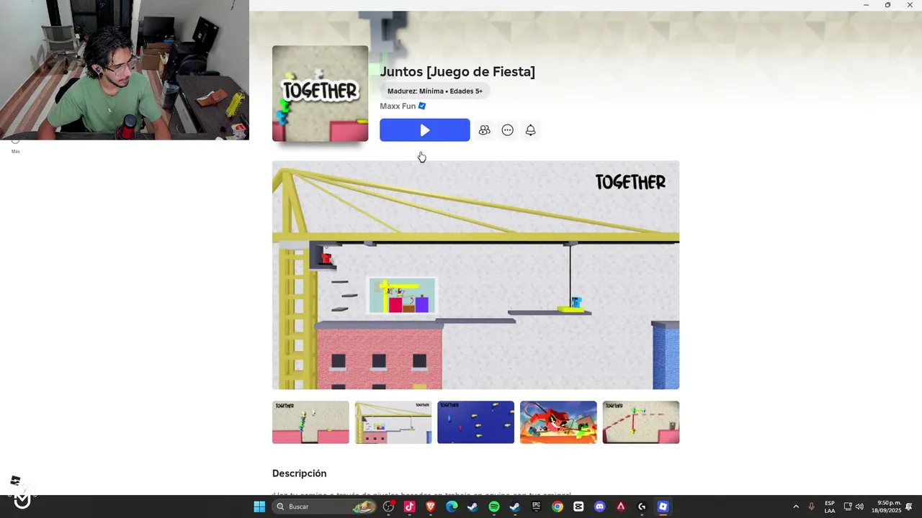Select the first thumbnail with pink floor
Image resolution: width=922 pixels, height=518 pixels.
click(310, 422)
